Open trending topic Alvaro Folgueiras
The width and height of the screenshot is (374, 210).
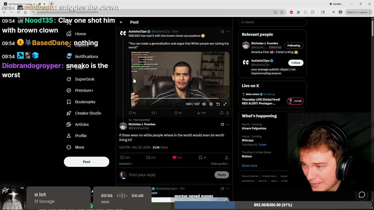[x=254, y=128]
